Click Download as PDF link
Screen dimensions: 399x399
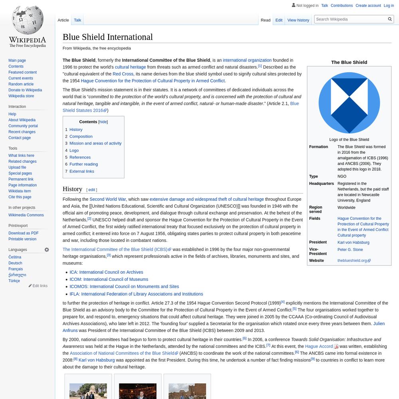click(x=24, y=233)
